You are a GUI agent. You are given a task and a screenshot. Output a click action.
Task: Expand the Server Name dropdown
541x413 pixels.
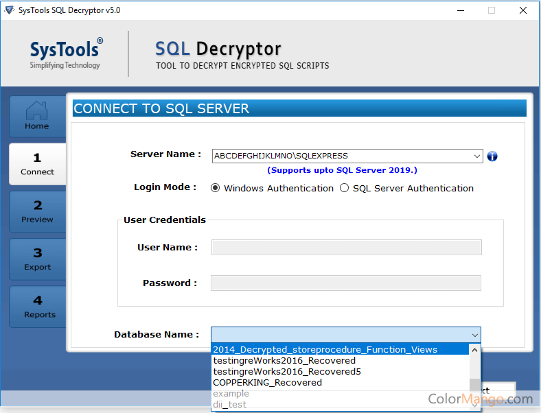tap(477, 156)
